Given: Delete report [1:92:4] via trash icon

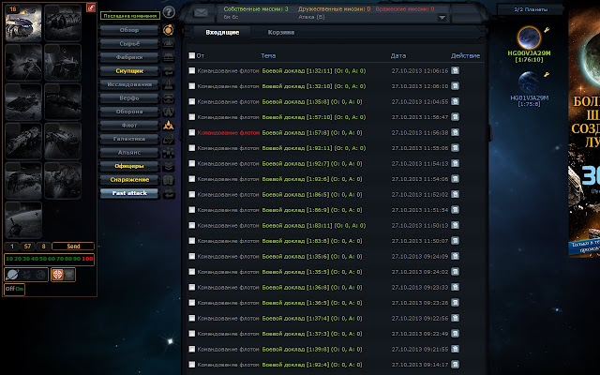Looking at the screenshot, I should [455, 365].
